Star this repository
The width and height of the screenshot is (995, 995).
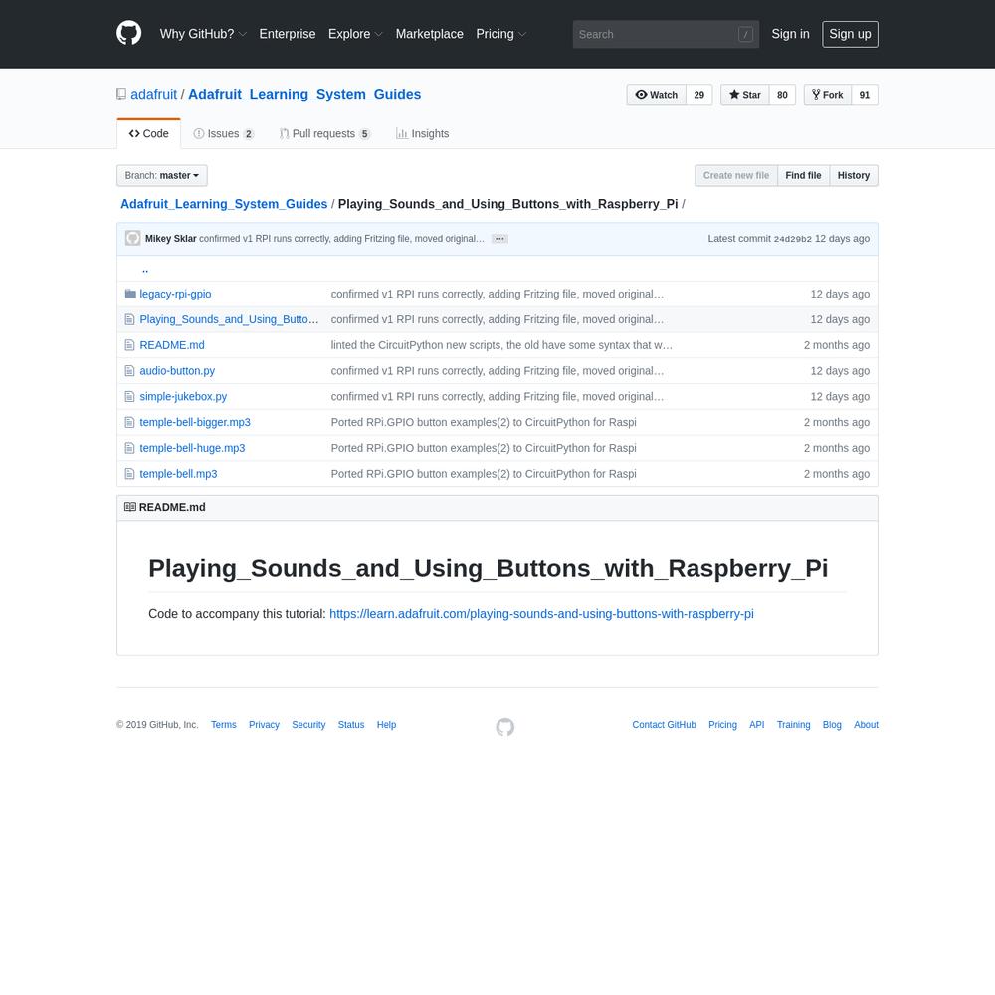coord(745,95)
